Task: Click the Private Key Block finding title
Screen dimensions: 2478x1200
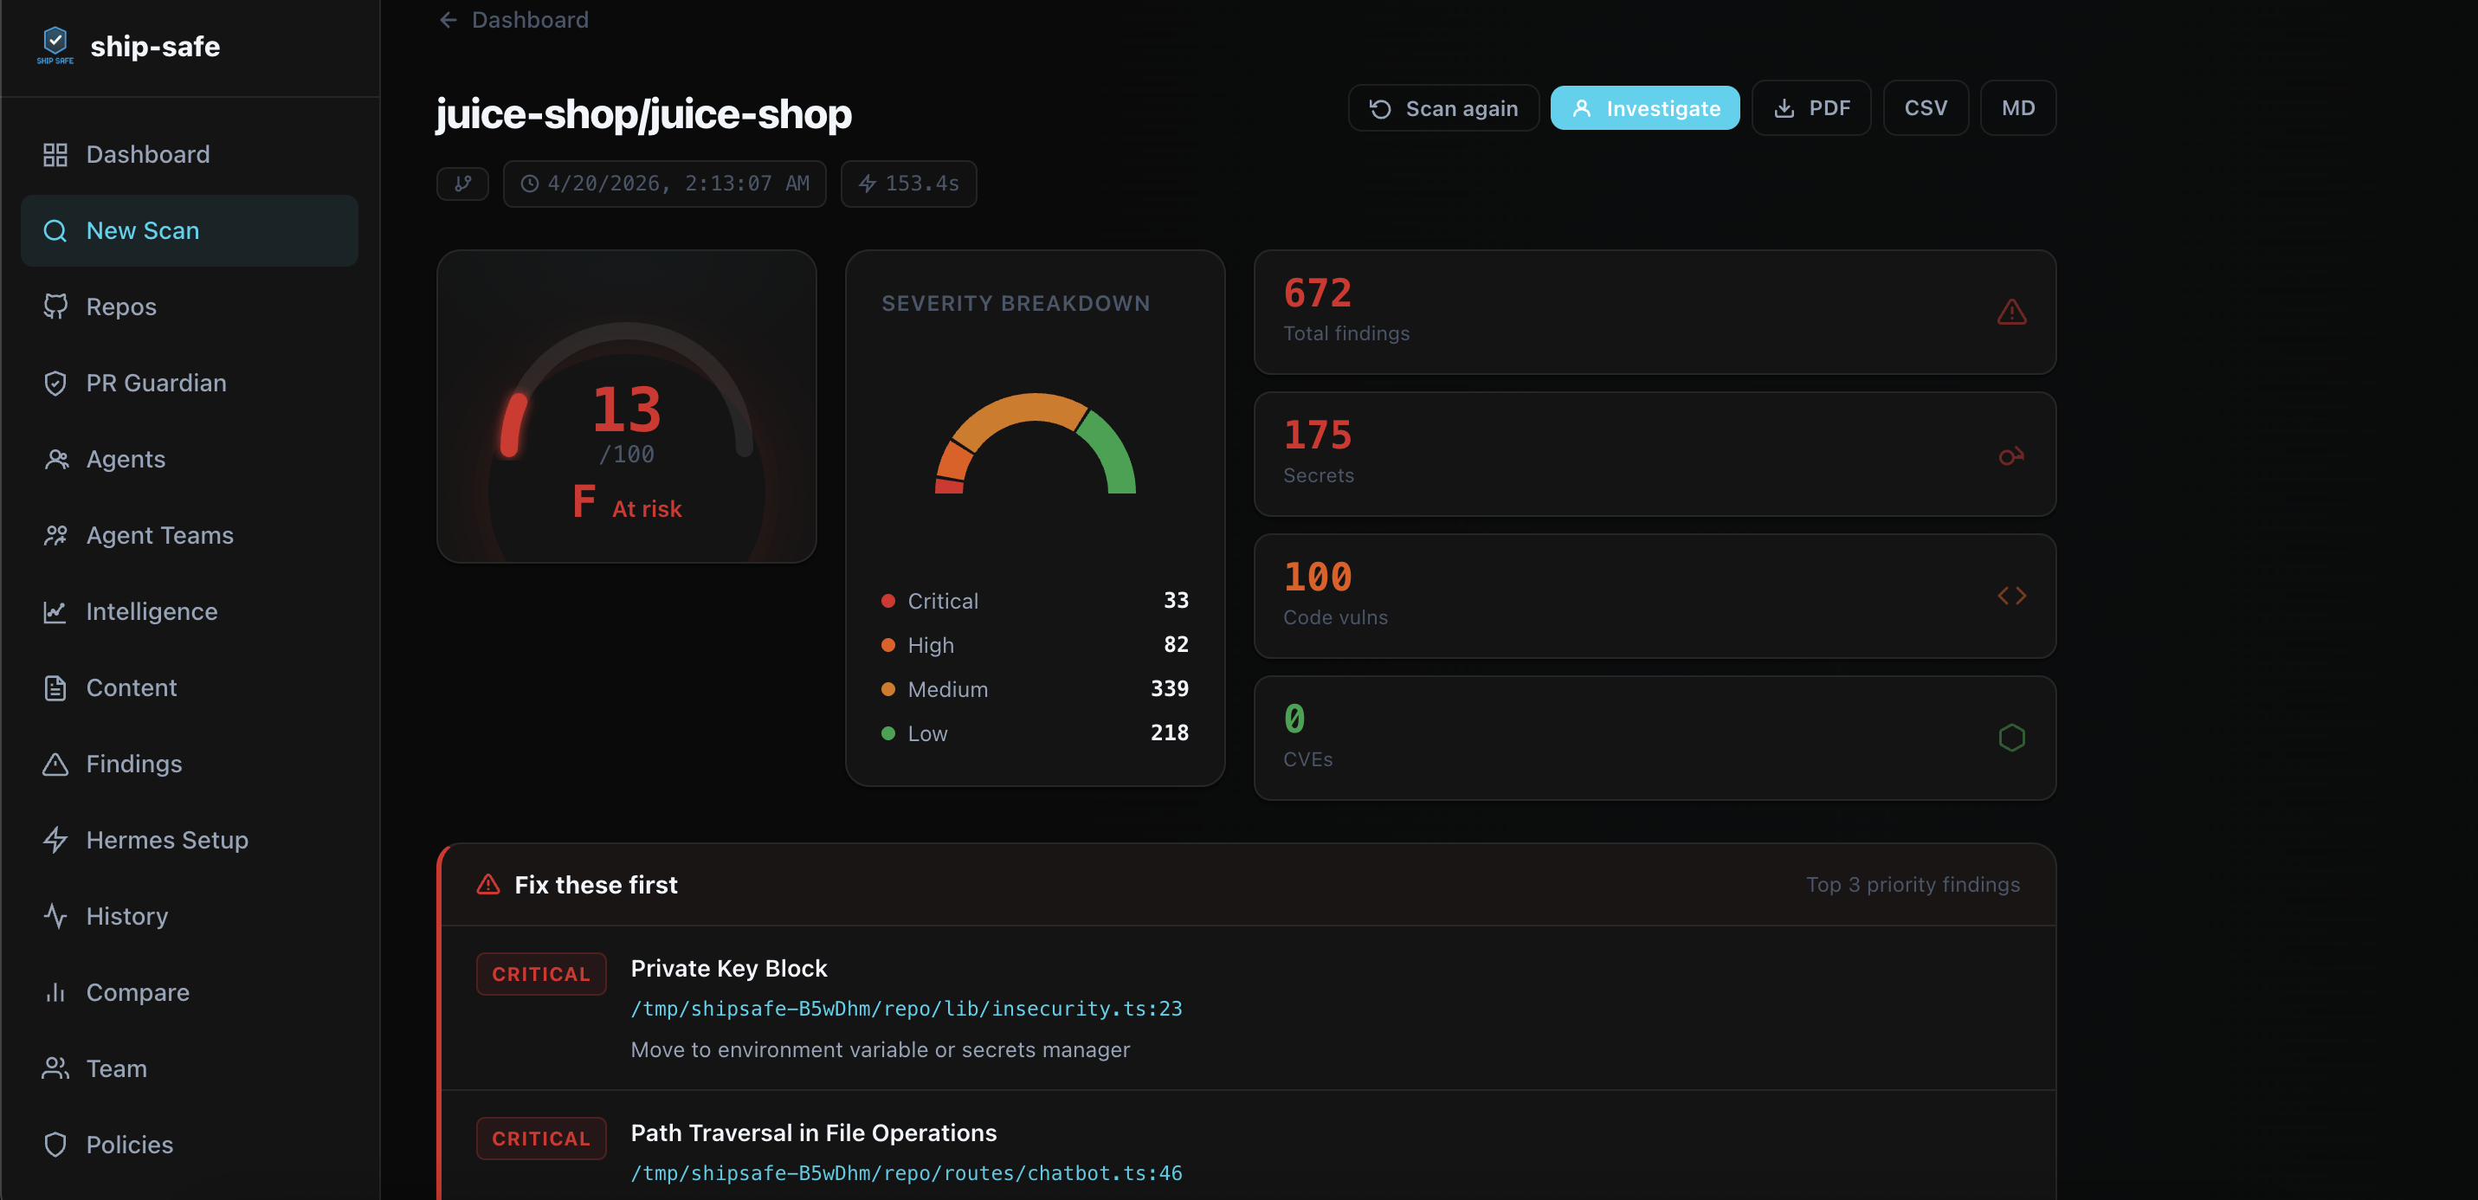Action: click(728, 968)
